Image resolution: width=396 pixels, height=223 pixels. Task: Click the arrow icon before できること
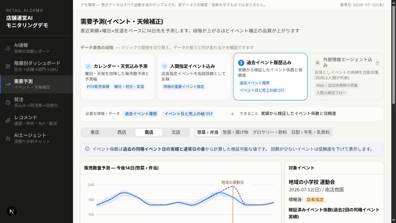(x=232, y=114)
